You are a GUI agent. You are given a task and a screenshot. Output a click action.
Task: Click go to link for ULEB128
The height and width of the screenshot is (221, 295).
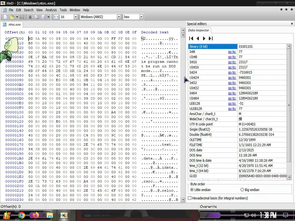[232, 108]
